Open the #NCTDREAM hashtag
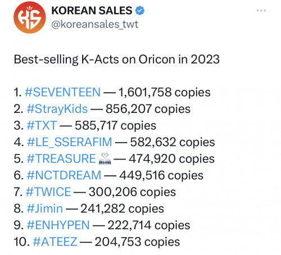This screenshot has width=281, height=255. [64, 175]
